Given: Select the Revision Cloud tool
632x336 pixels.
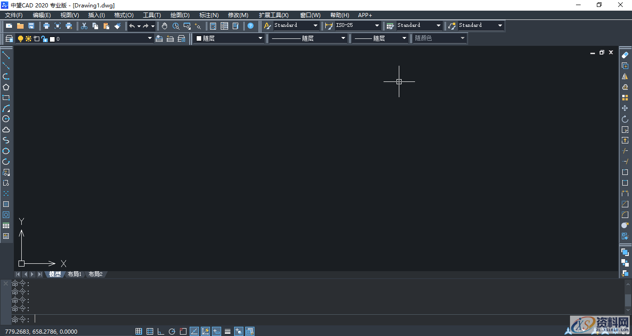Looking at the screenshot, I should click(x=6, y=130).
